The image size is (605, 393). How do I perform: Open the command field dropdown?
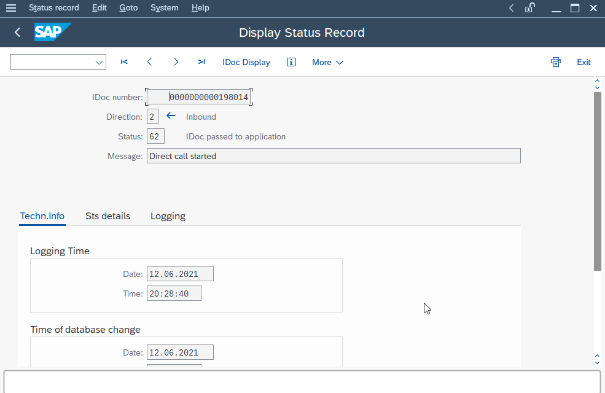99,63
